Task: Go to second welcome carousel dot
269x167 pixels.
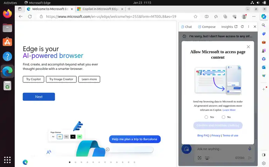Action: [76, 162]
